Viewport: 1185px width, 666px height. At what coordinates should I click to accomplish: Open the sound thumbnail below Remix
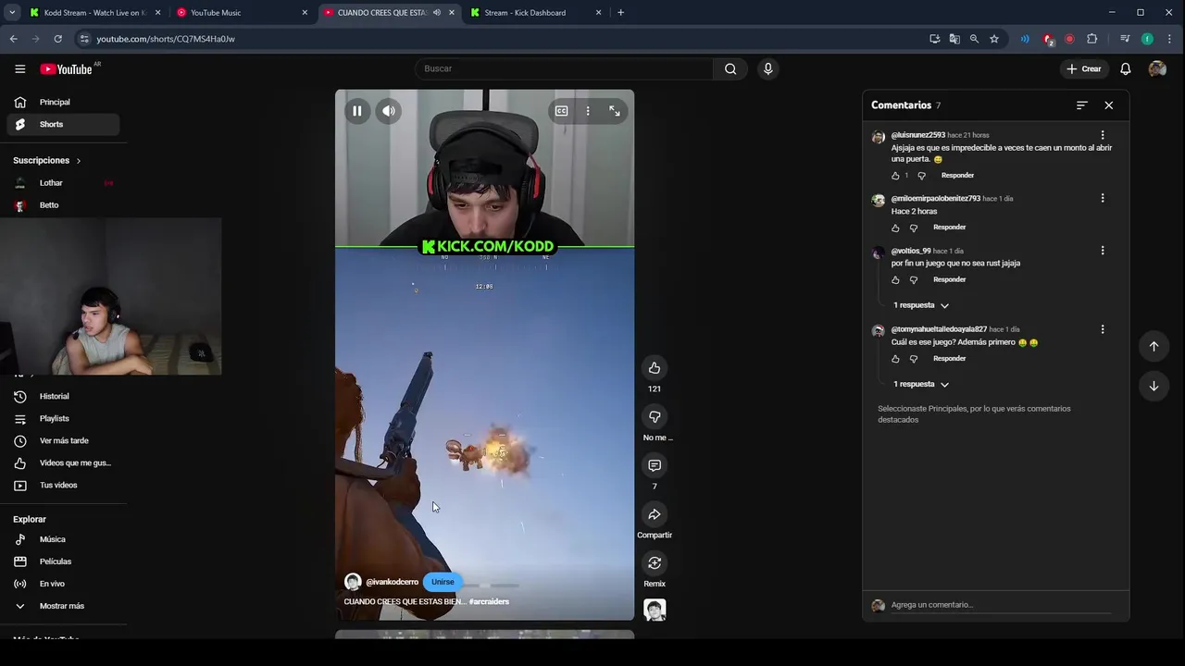655,610
